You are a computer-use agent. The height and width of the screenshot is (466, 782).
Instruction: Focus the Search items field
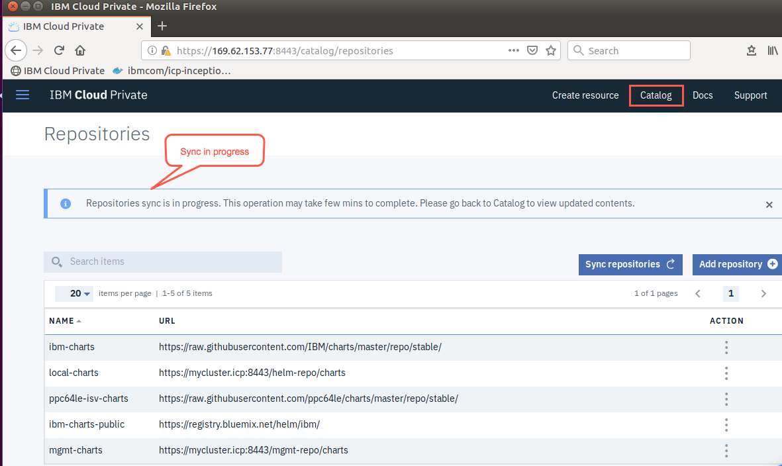[x=163, y=261]
